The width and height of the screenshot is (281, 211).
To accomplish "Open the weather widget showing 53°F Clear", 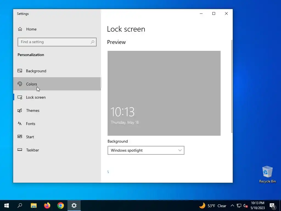I will click(x=213, y=206).
